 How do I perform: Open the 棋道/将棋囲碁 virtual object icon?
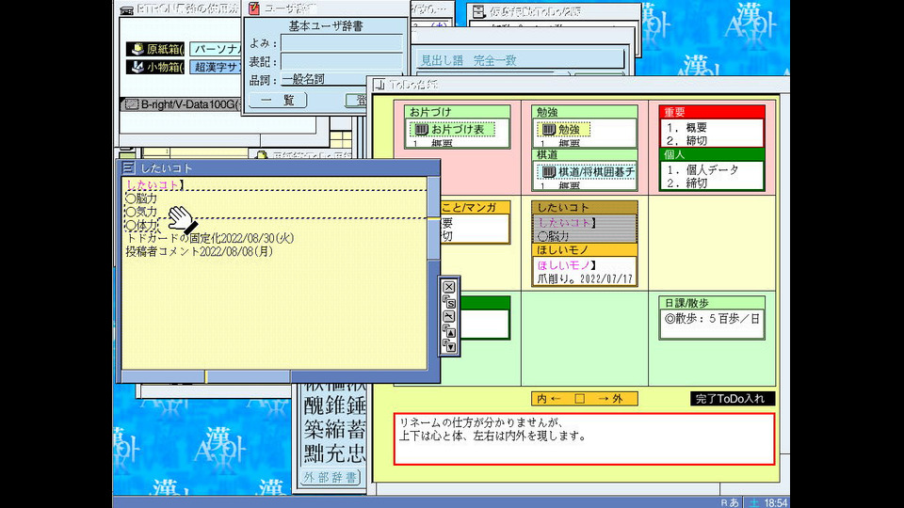coord(549,171)
